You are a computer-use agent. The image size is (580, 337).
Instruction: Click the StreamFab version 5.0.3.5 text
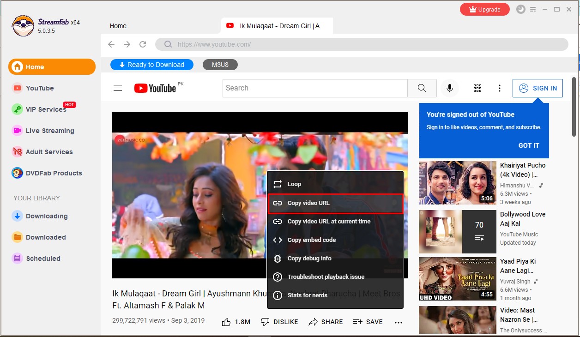(46, 31)
